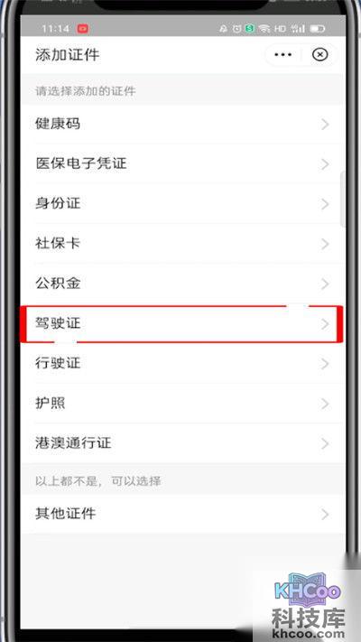Expand the 行驶证 row chevron
This screenshot has height=642, width=361.
pos(326,364)
